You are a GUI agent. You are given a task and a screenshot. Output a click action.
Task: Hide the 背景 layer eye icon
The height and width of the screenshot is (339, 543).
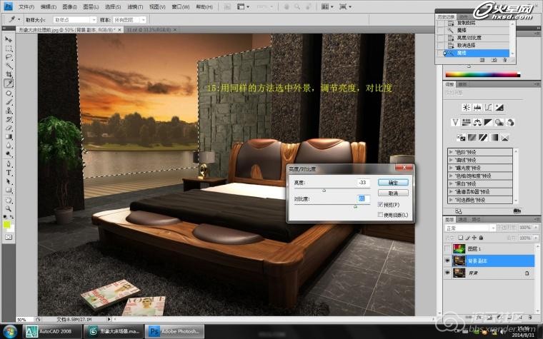click(x=447, y=273)
